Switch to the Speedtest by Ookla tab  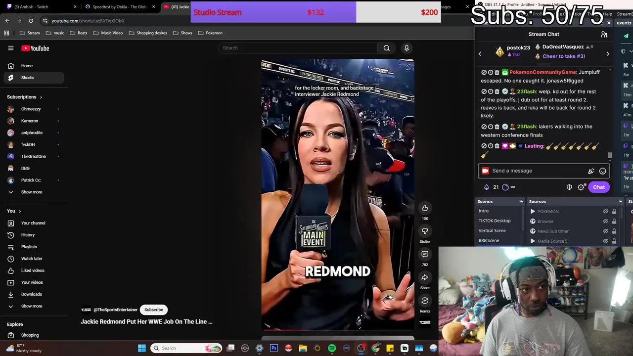pos(120,7)
